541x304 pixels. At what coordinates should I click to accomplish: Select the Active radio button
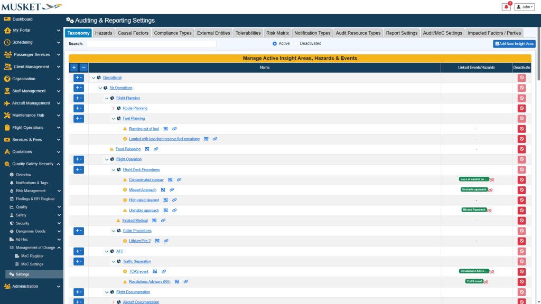(x=275, y=44)
